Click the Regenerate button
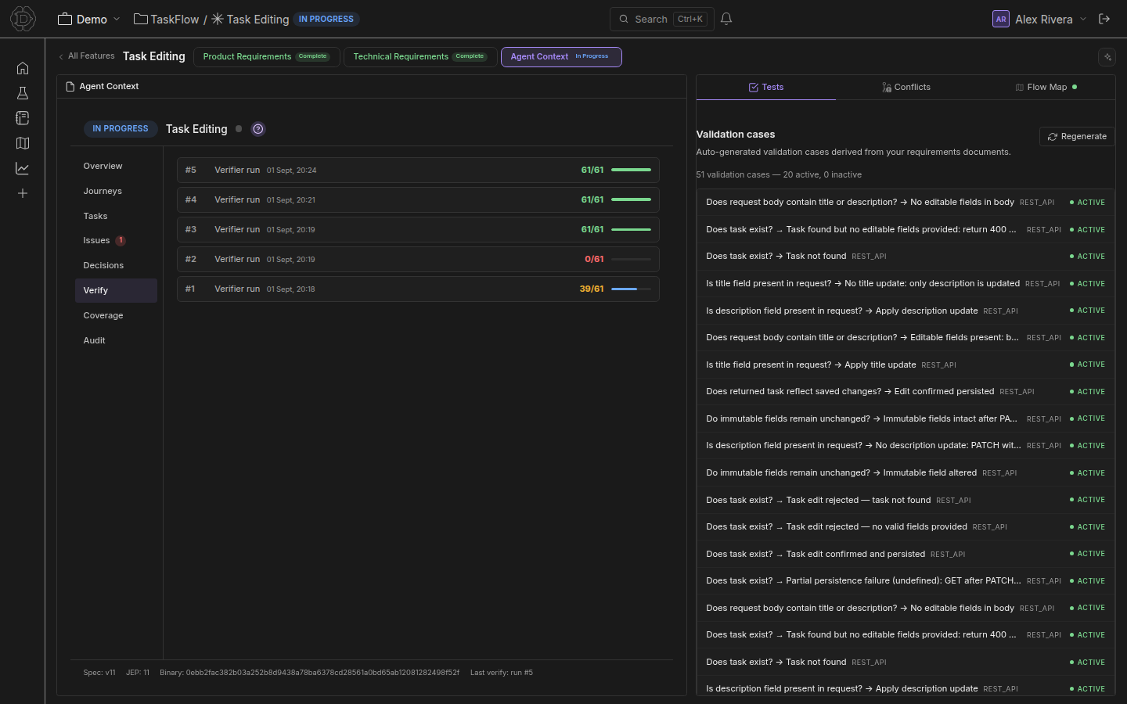This screenshot has height=704, width=1127. 1077,137
